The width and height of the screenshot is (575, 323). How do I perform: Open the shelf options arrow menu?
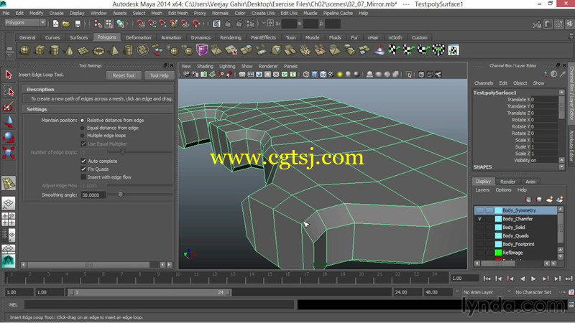(9, 55)
